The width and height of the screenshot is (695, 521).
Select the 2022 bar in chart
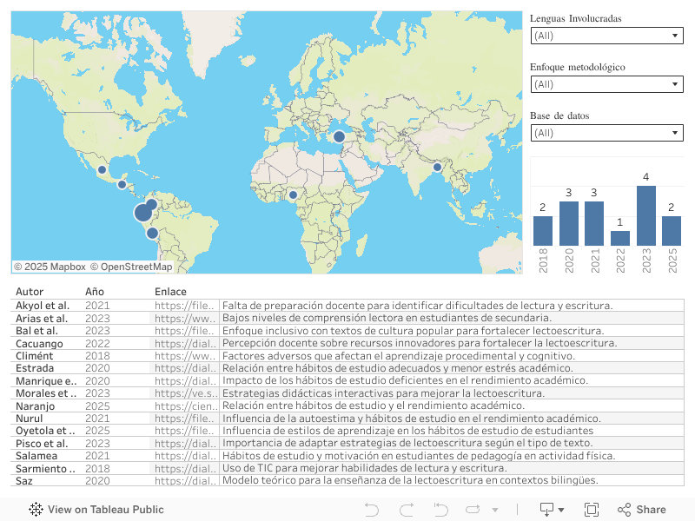(x=620, y=238)
